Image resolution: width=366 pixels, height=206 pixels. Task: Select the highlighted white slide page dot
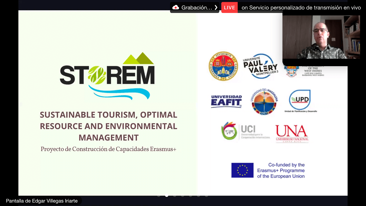167,195
